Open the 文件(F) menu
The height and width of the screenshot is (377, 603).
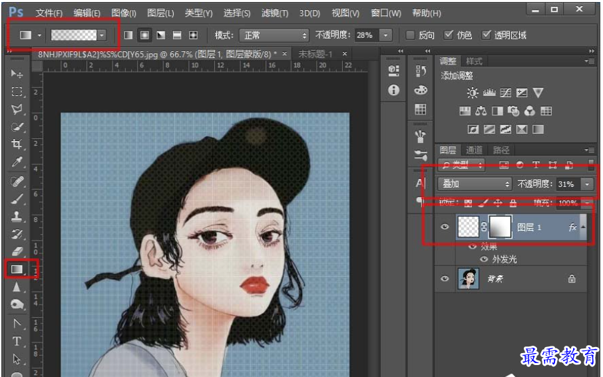click(x=49, y=13)
